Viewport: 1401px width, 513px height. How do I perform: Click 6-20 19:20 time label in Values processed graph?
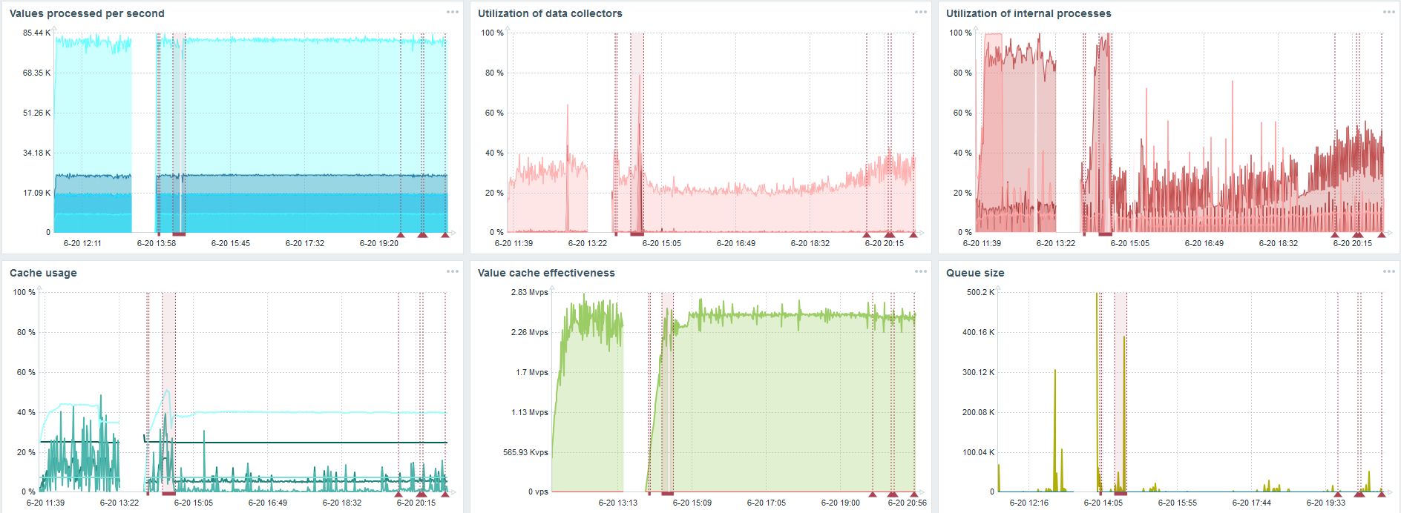click(x=379, y=243)
